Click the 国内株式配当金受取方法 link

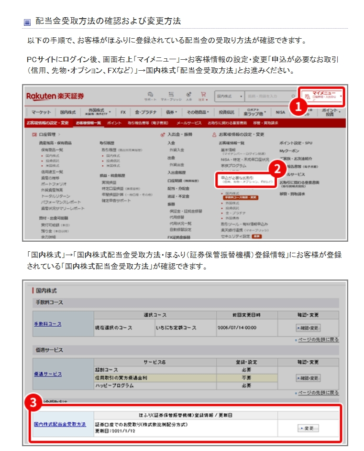tap(60, 424)
